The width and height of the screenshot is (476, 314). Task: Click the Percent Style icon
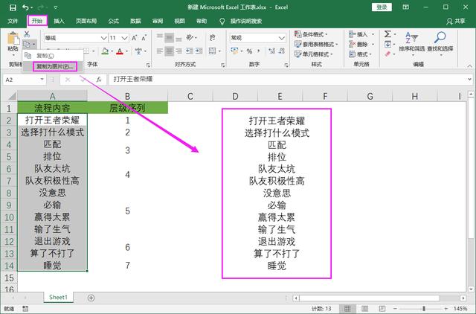click(x=250, y=51)
